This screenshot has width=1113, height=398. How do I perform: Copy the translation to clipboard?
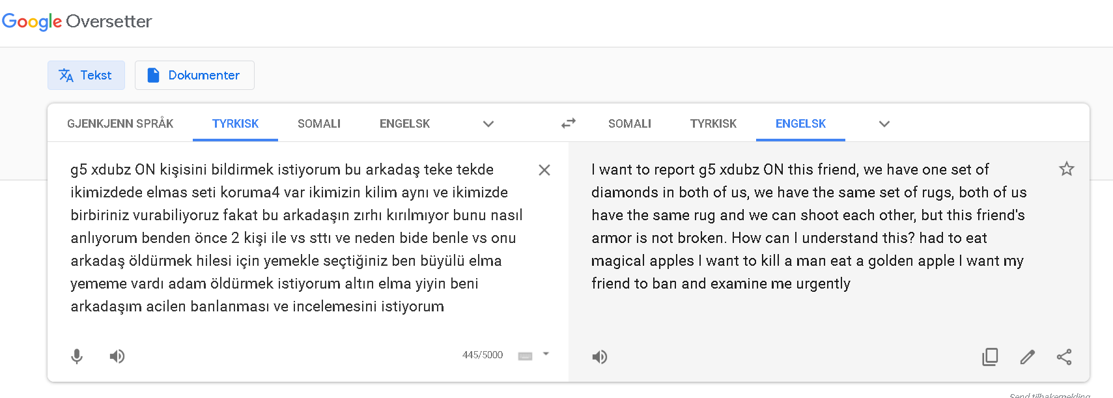[990, 357]
